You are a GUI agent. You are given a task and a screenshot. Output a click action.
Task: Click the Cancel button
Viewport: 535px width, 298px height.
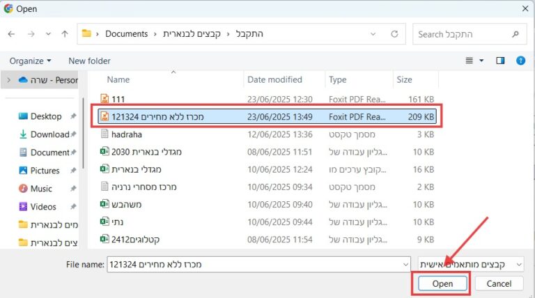(499, 283)
